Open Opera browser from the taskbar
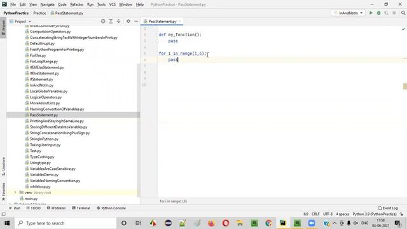 226,223
